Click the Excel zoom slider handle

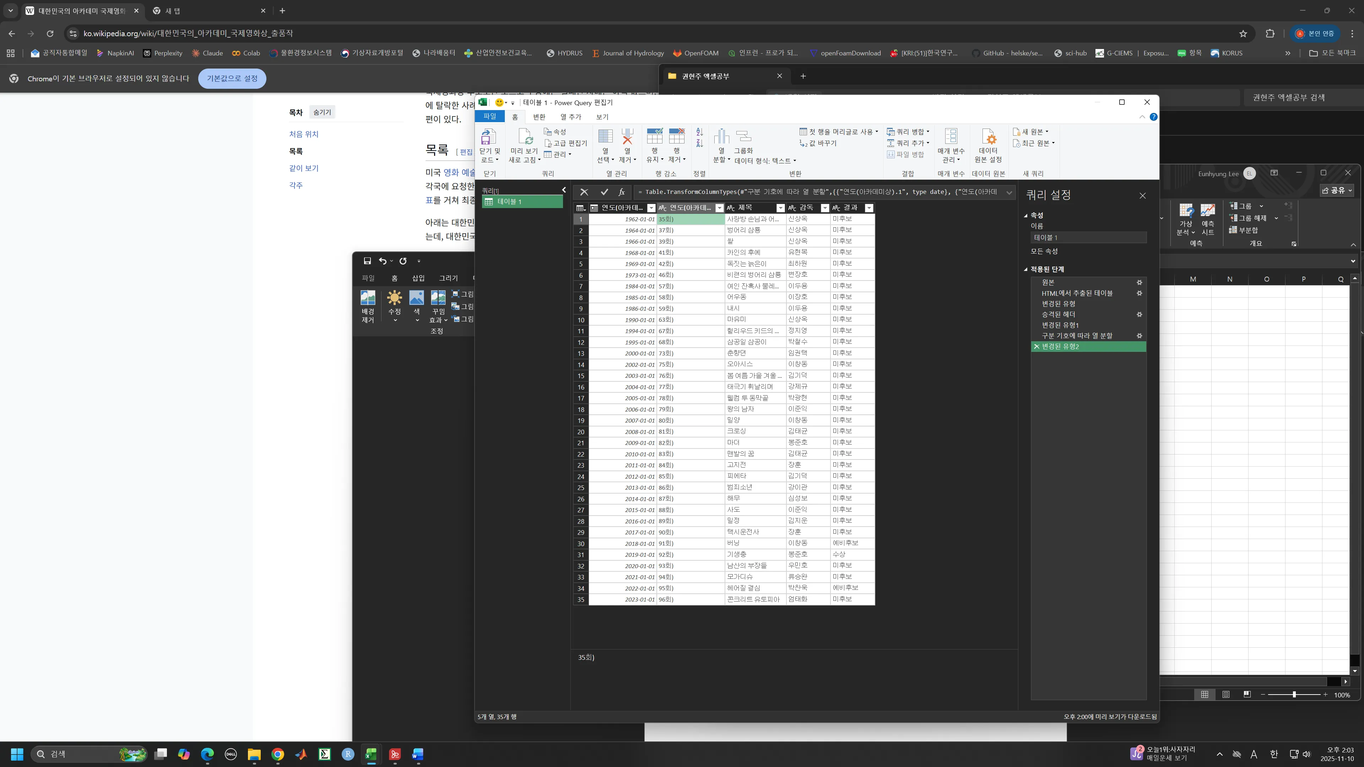tap(1294, 695)
